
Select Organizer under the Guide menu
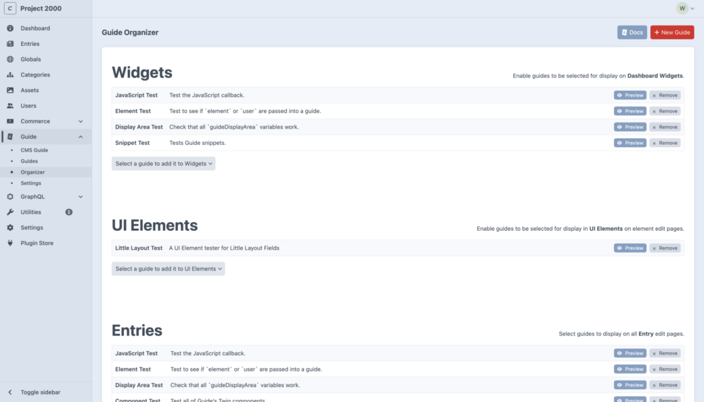coord(32,173)
